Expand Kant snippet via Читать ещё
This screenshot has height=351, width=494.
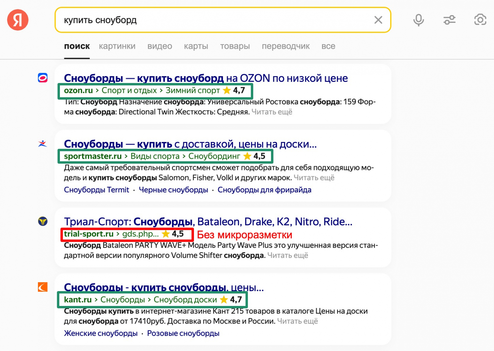[x=297, y=321]
